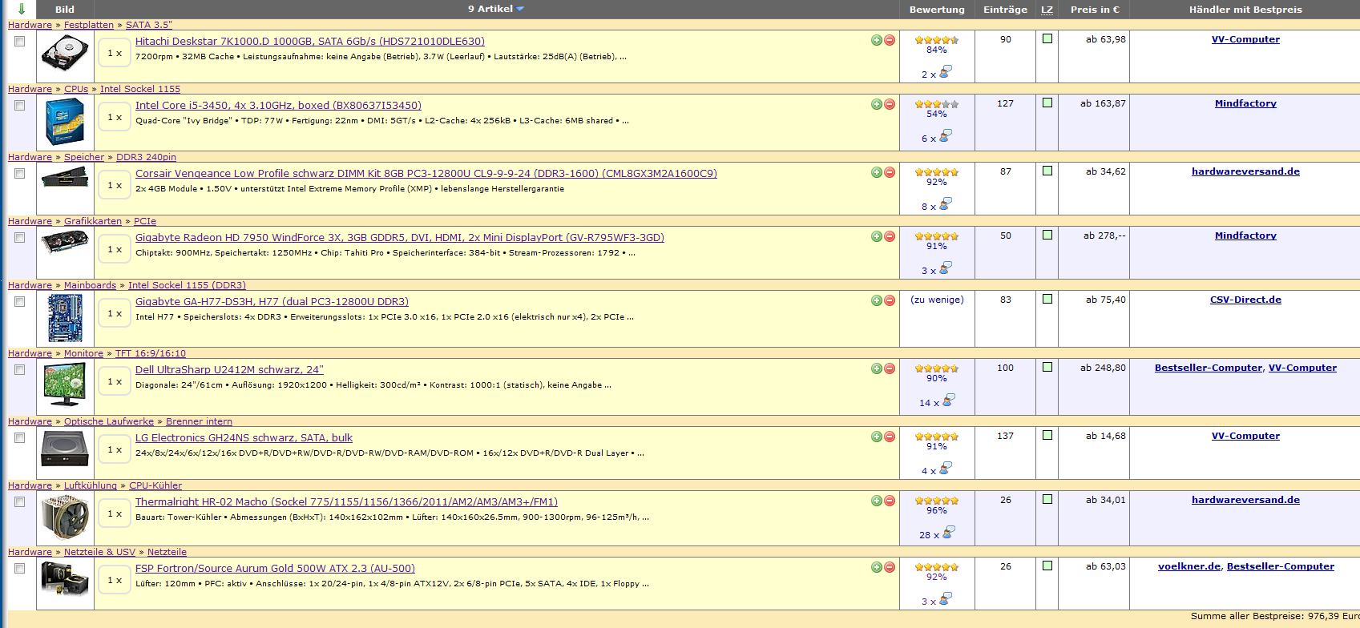Open the Brenner intern category link
Viewport: 1360px width, 628px height.
(x=199, y=421)
